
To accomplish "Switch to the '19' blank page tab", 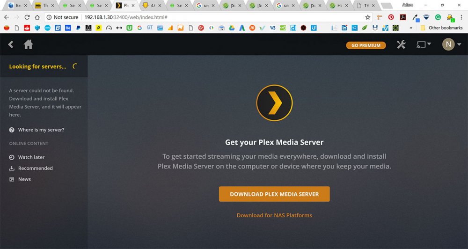I will click(x=366, y=5).
